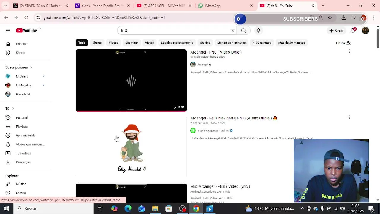Select the Menos de 4 minutos chip

[231, 43]
